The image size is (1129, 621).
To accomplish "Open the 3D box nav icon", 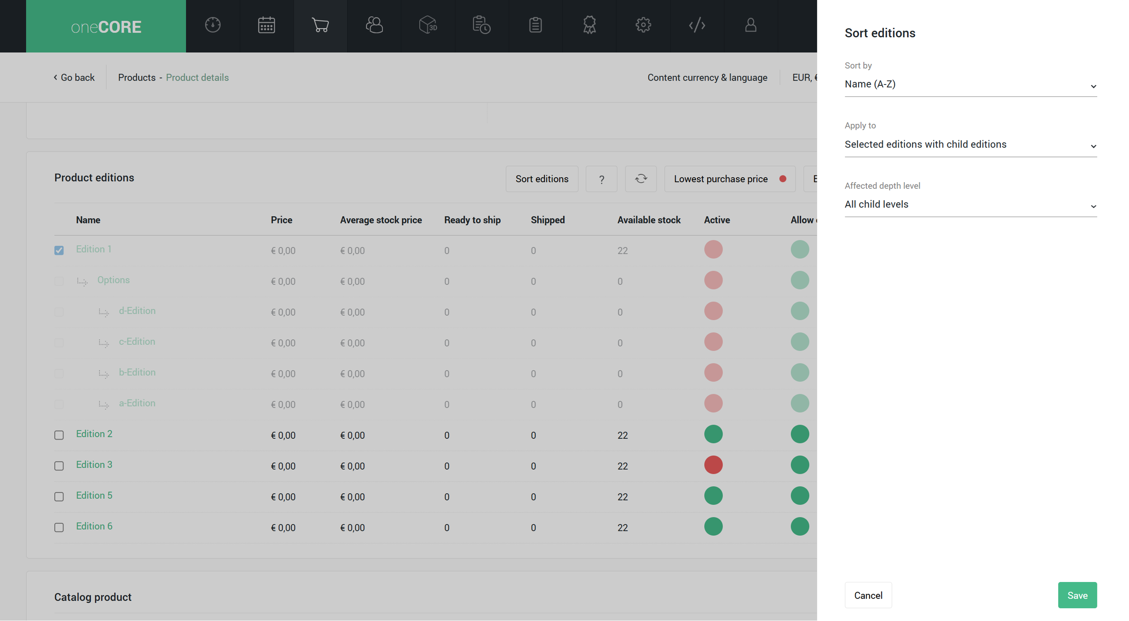I will pos(428,25).
